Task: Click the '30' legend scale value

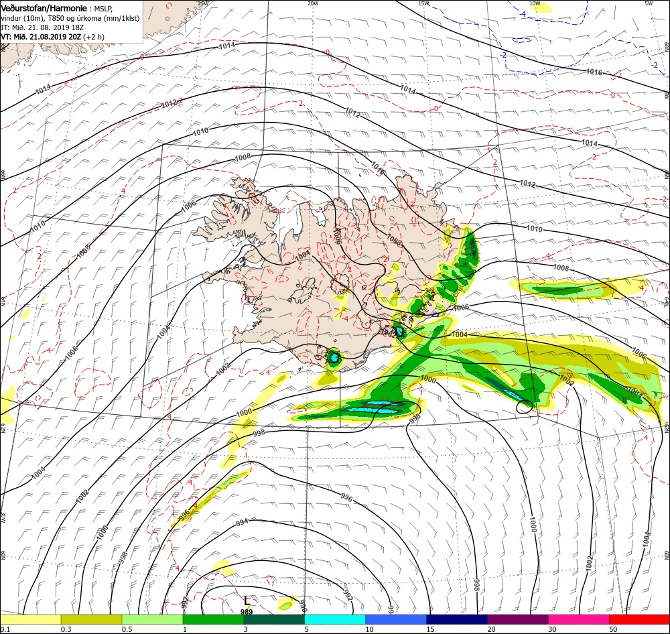Action: [552, 629]
